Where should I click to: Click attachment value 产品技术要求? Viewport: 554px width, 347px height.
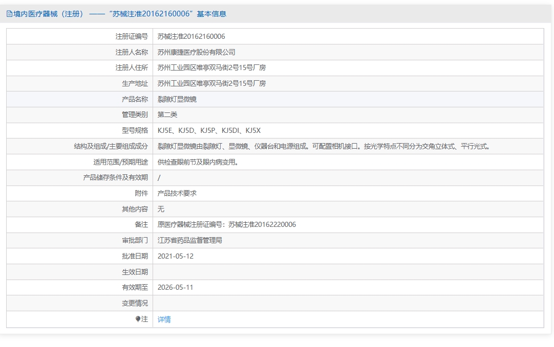coord(177,193)
